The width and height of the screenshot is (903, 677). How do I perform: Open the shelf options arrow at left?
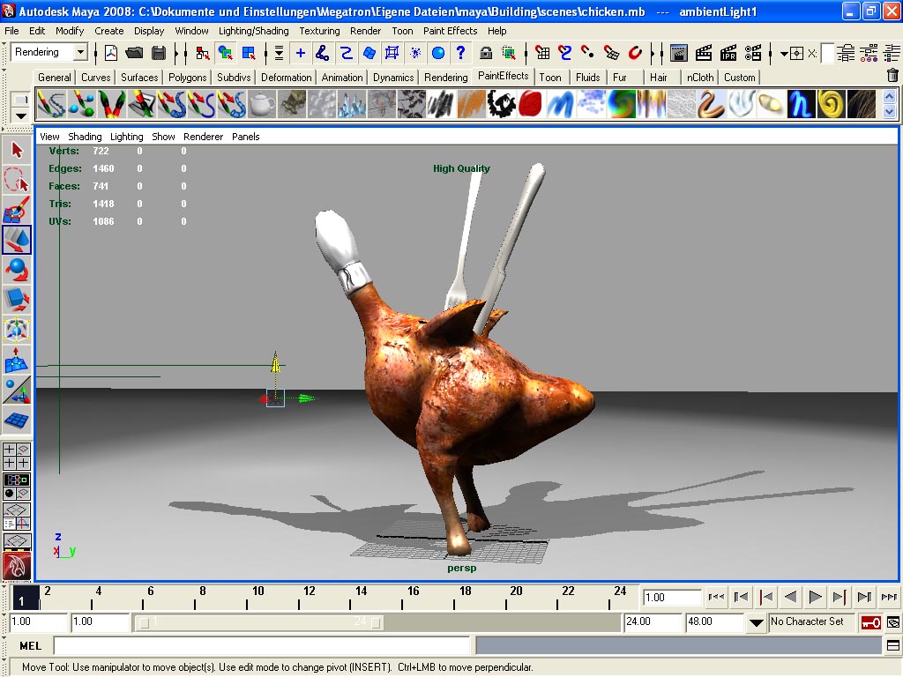(x=20, y=114)
